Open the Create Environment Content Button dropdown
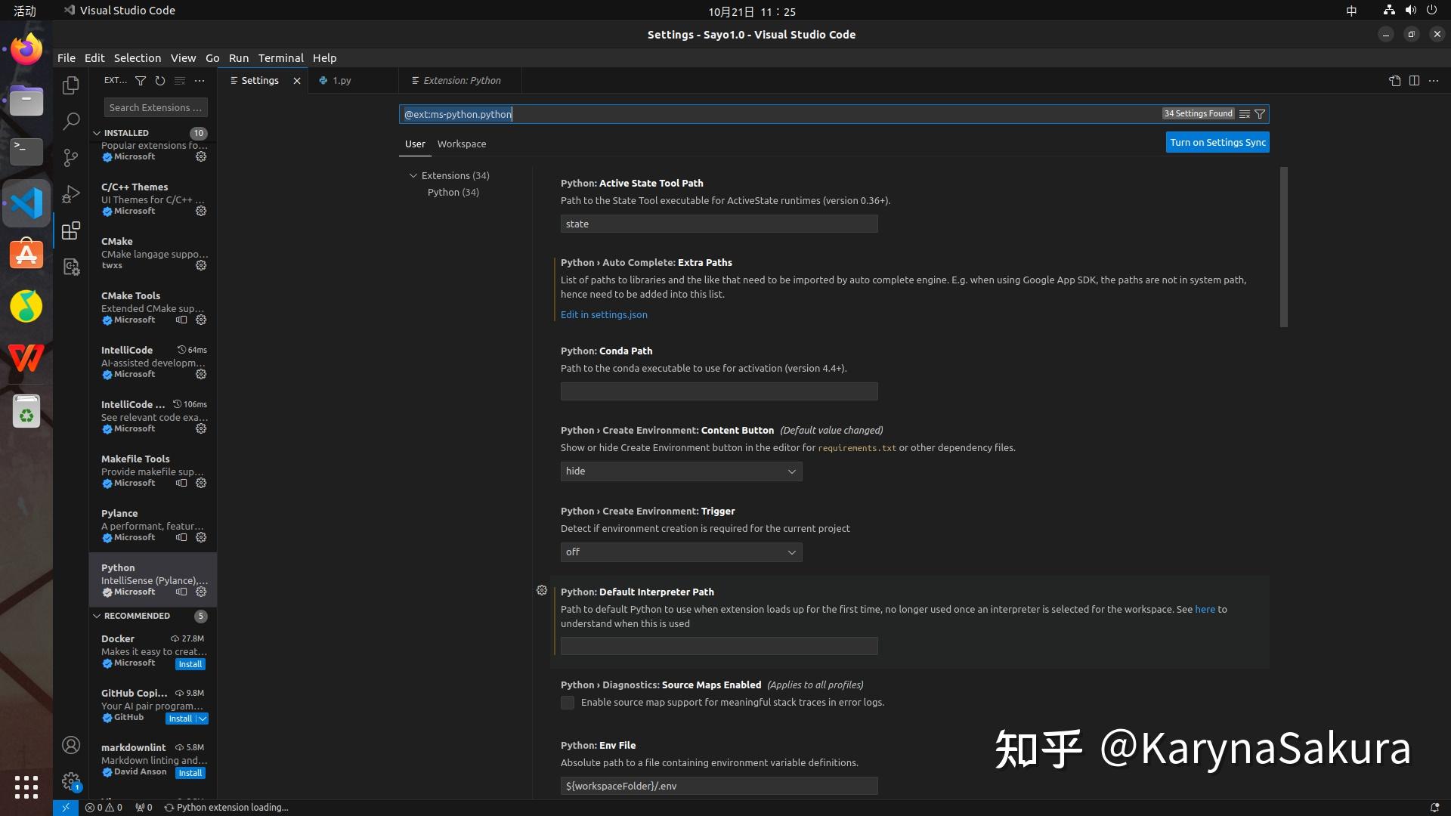This screenshot has height=816, width=1451. coord(680,471)
